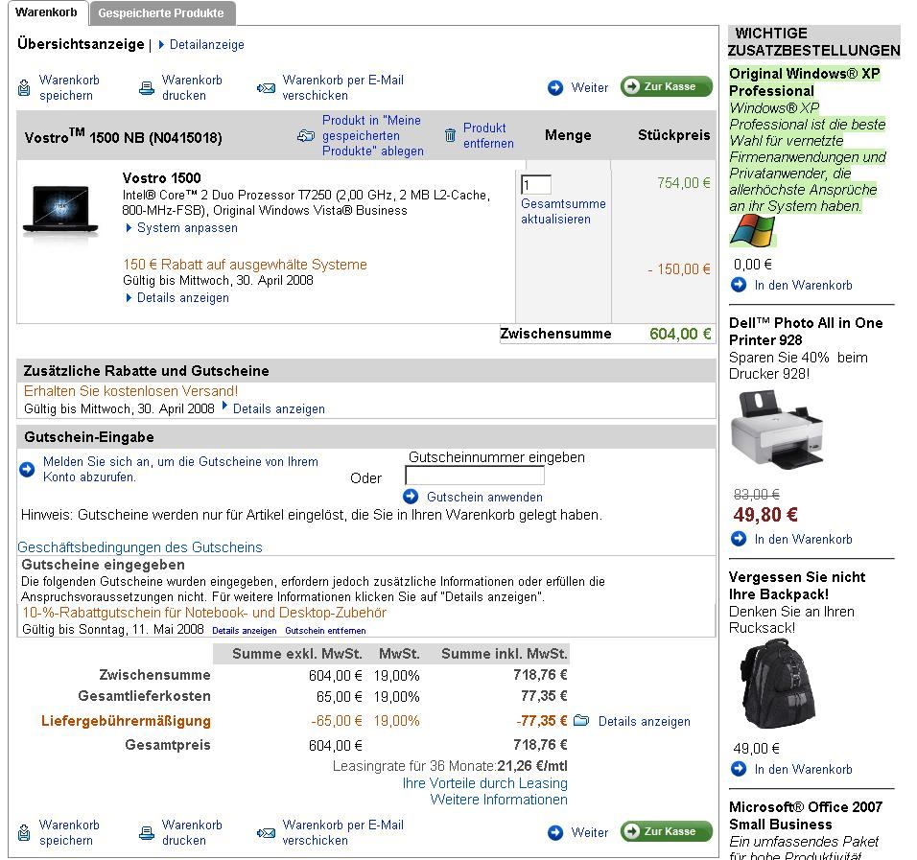
Task: Switch to the Warenkorb tab
Action: coord(47,12)
